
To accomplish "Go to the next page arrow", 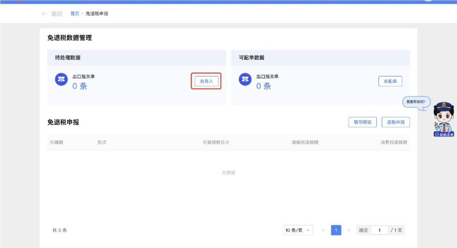I will click(349, 230).
